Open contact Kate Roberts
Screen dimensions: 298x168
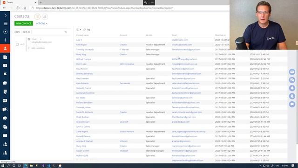tap(82, 83)
